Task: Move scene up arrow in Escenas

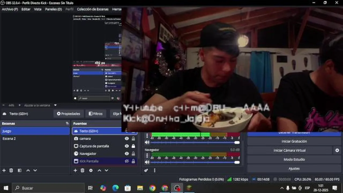Action: [28, 170]
